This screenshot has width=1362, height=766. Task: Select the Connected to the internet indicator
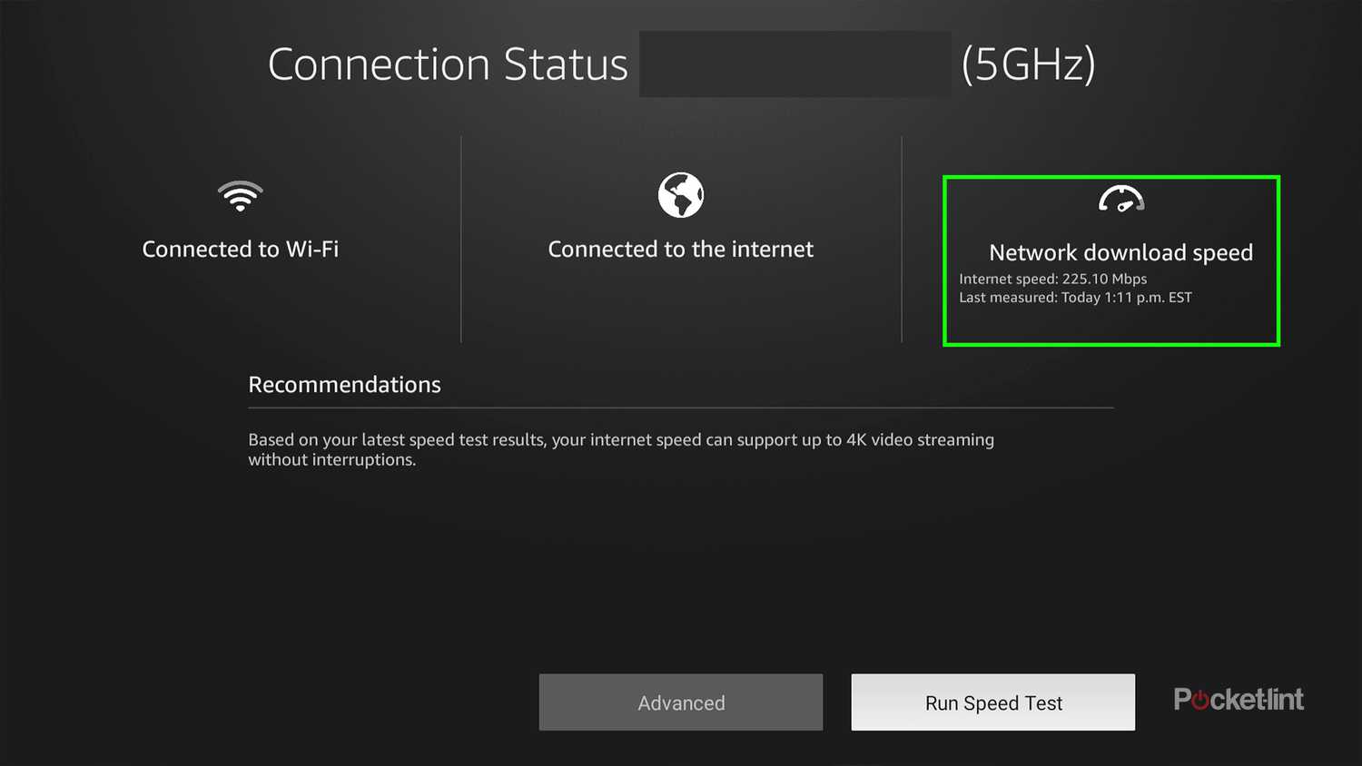pos(680,221)
